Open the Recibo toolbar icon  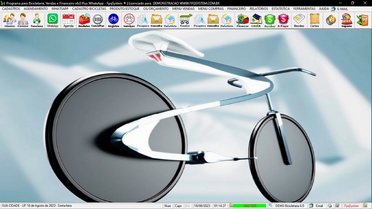coord(299,20)
